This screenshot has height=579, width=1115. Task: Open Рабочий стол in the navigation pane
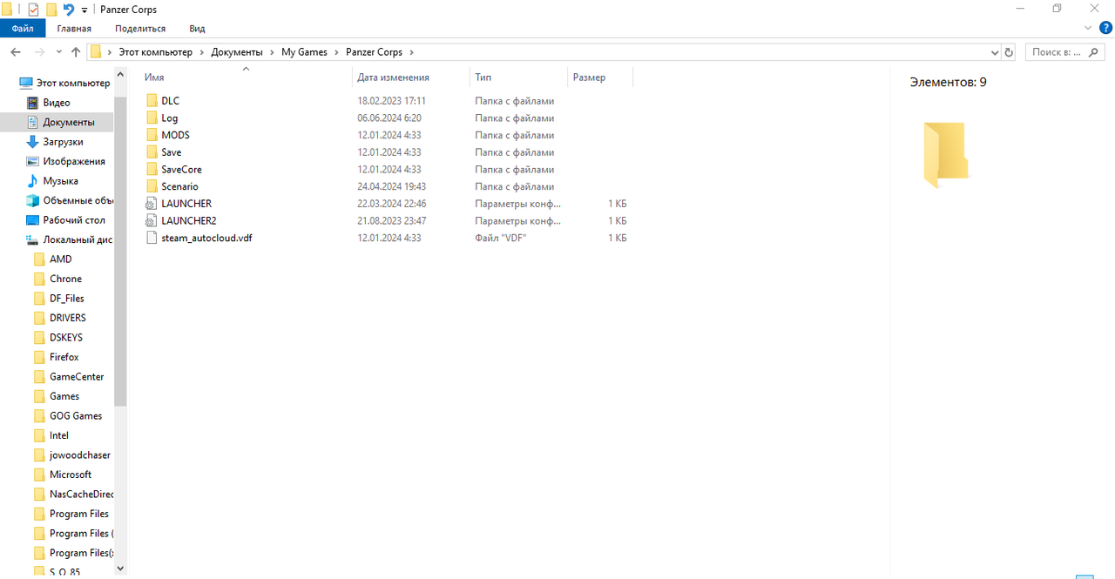(74, 220)
